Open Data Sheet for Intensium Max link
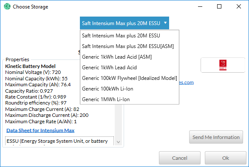The image size is (249, 167). [40, 130]
